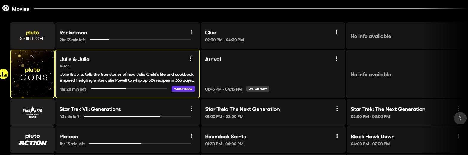The image size is (468, 155).
Task: Open the Pluto Action channel logo
Action: (32, 140)
